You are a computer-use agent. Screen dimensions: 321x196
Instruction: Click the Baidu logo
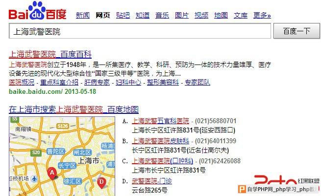point(37,11)
